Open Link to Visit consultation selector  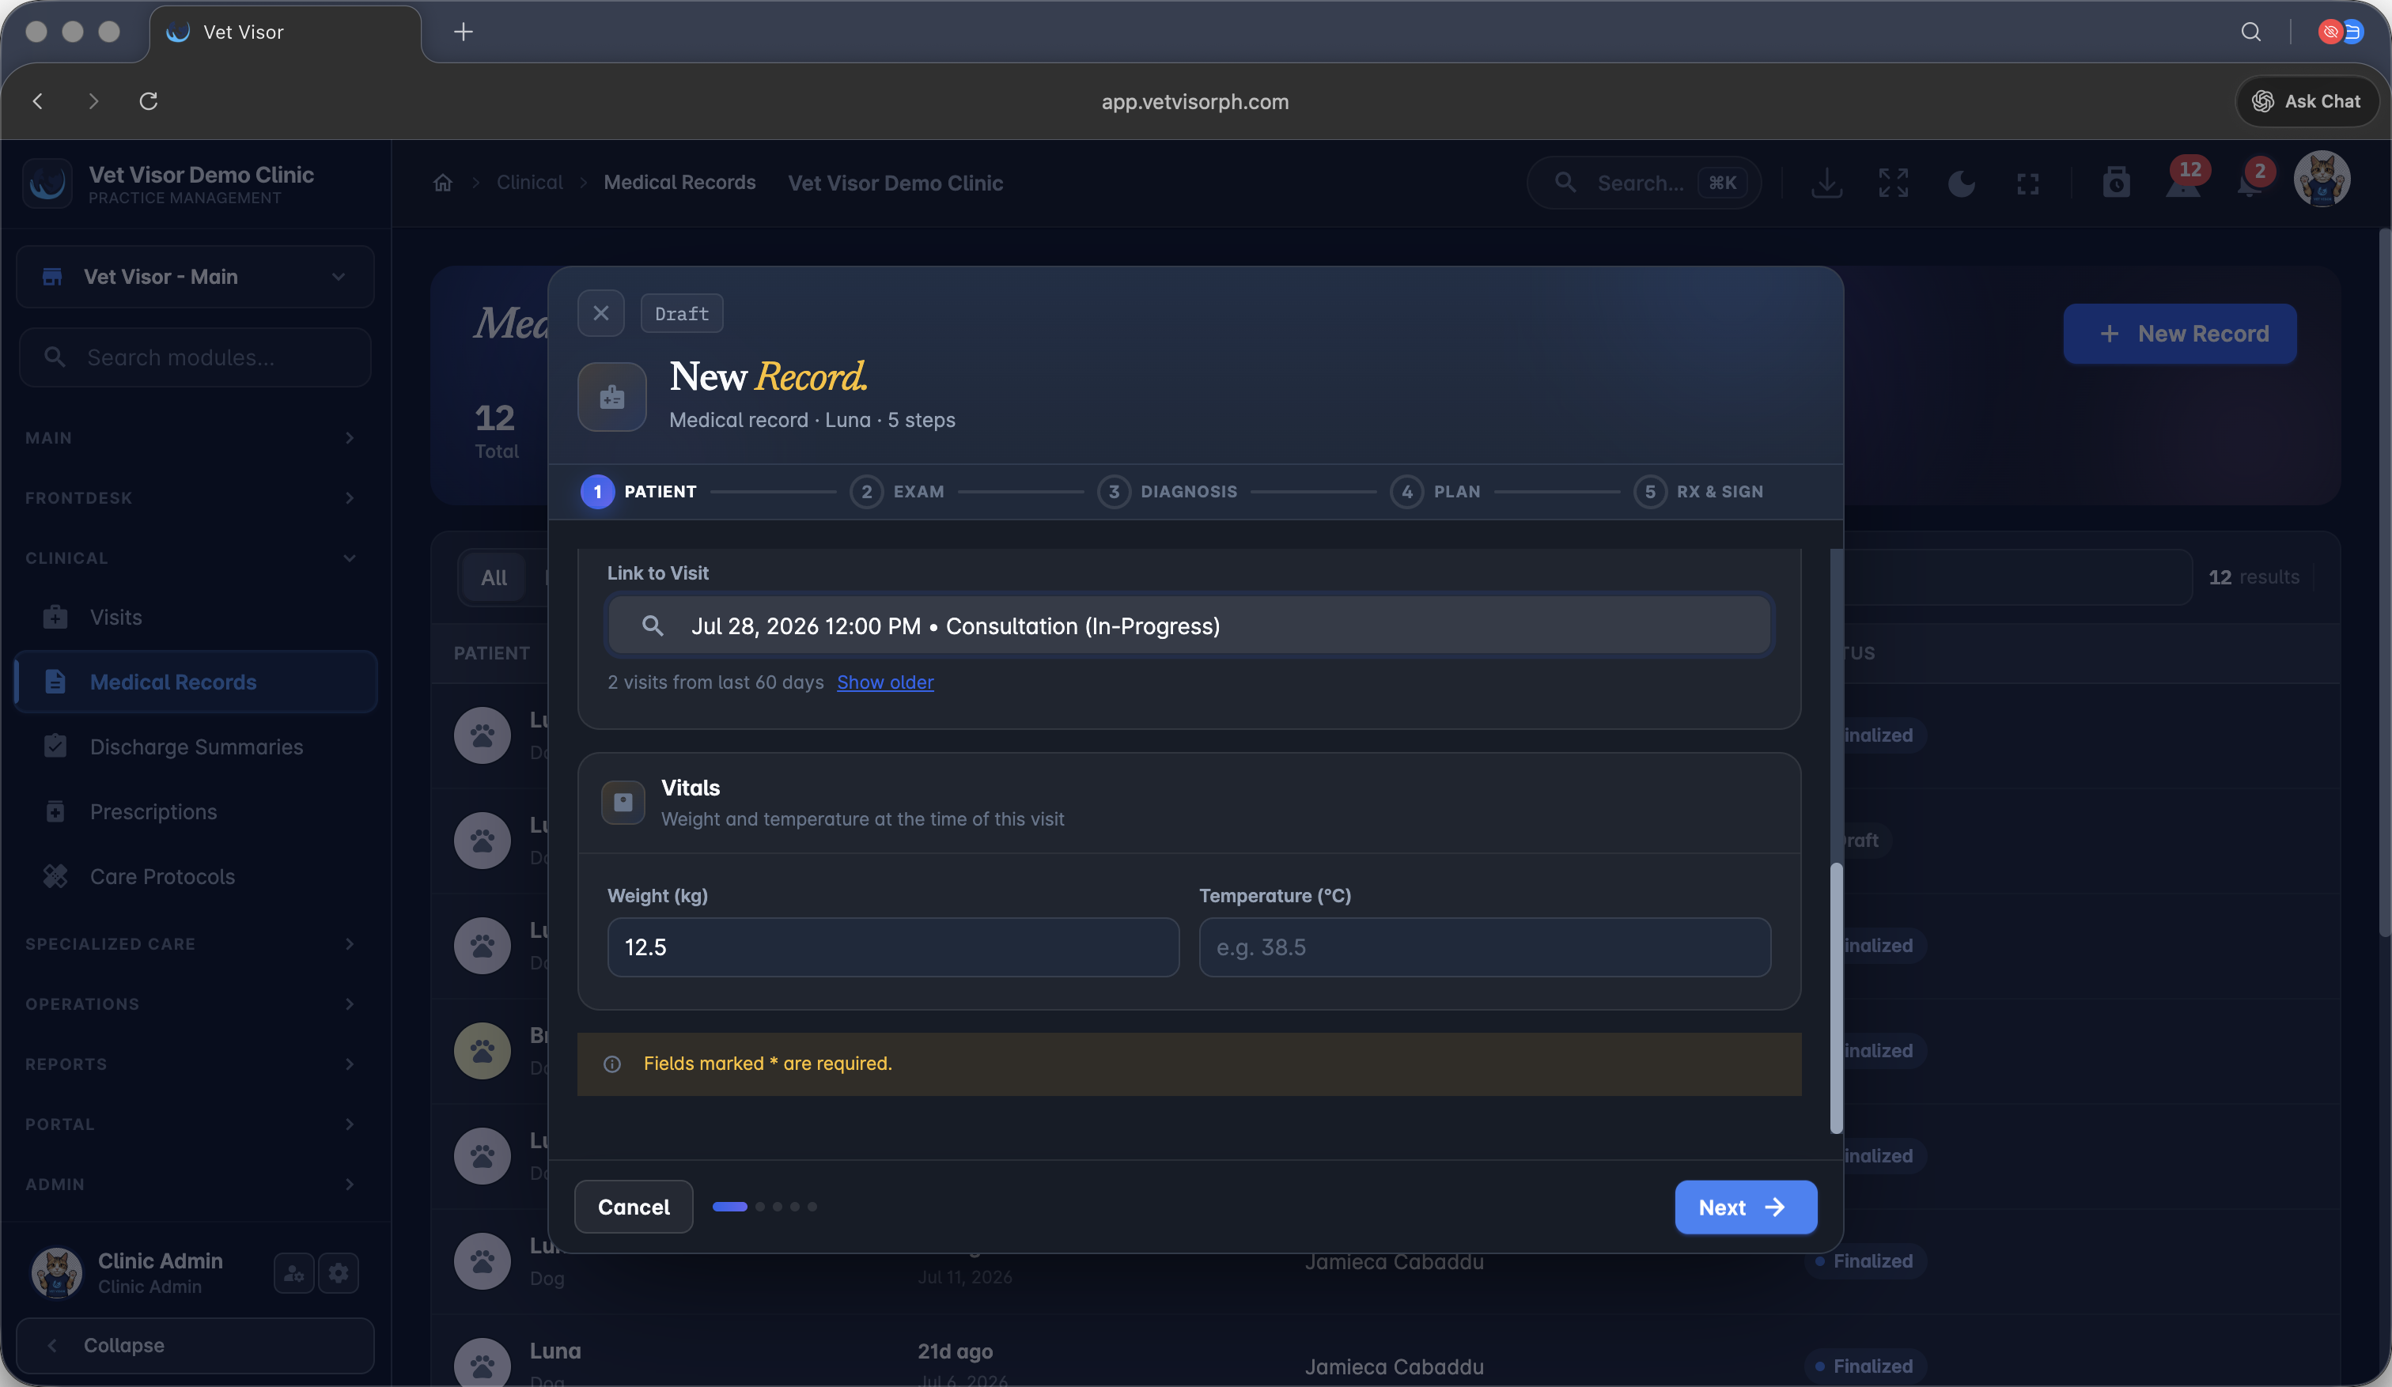coord(1190,626)
